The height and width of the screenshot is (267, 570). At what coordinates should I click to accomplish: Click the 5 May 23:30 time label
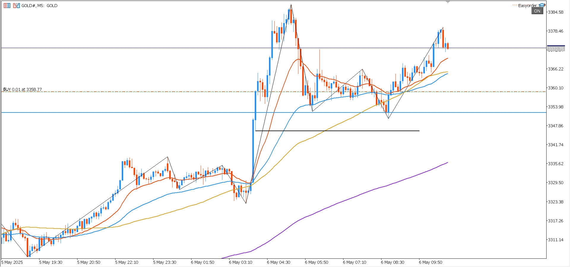165,262
